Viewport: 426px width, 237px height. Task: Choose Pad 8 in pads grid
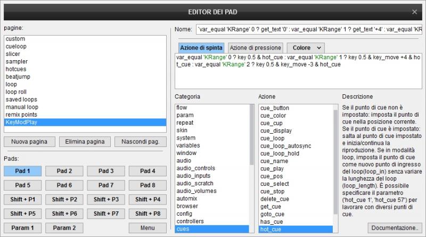148,185
